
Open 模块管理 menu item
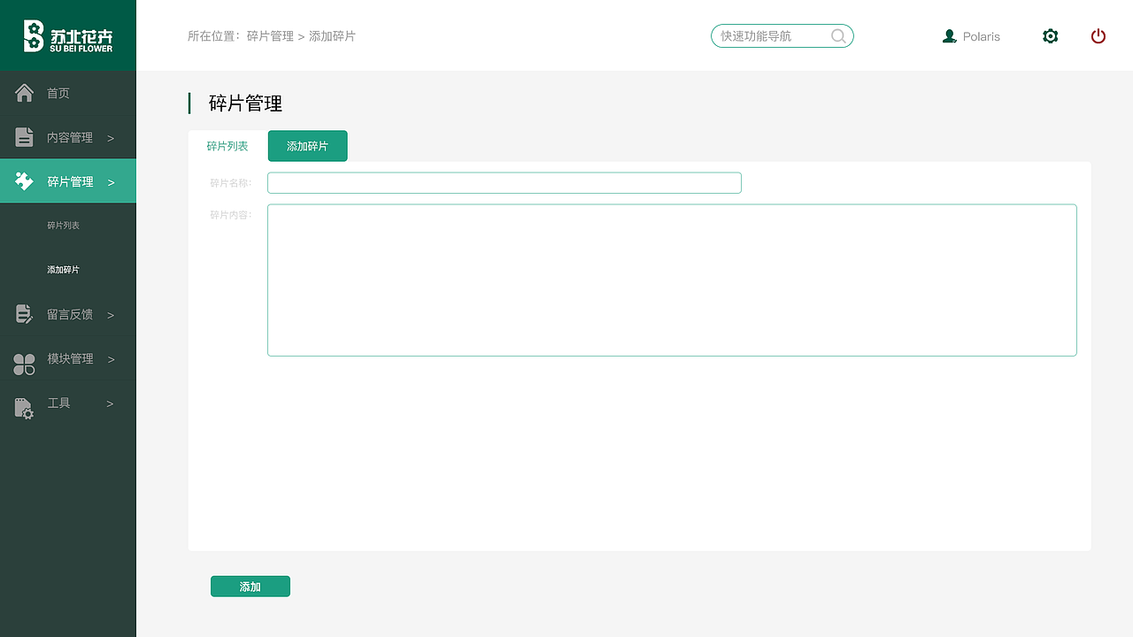tap(68, 358)
